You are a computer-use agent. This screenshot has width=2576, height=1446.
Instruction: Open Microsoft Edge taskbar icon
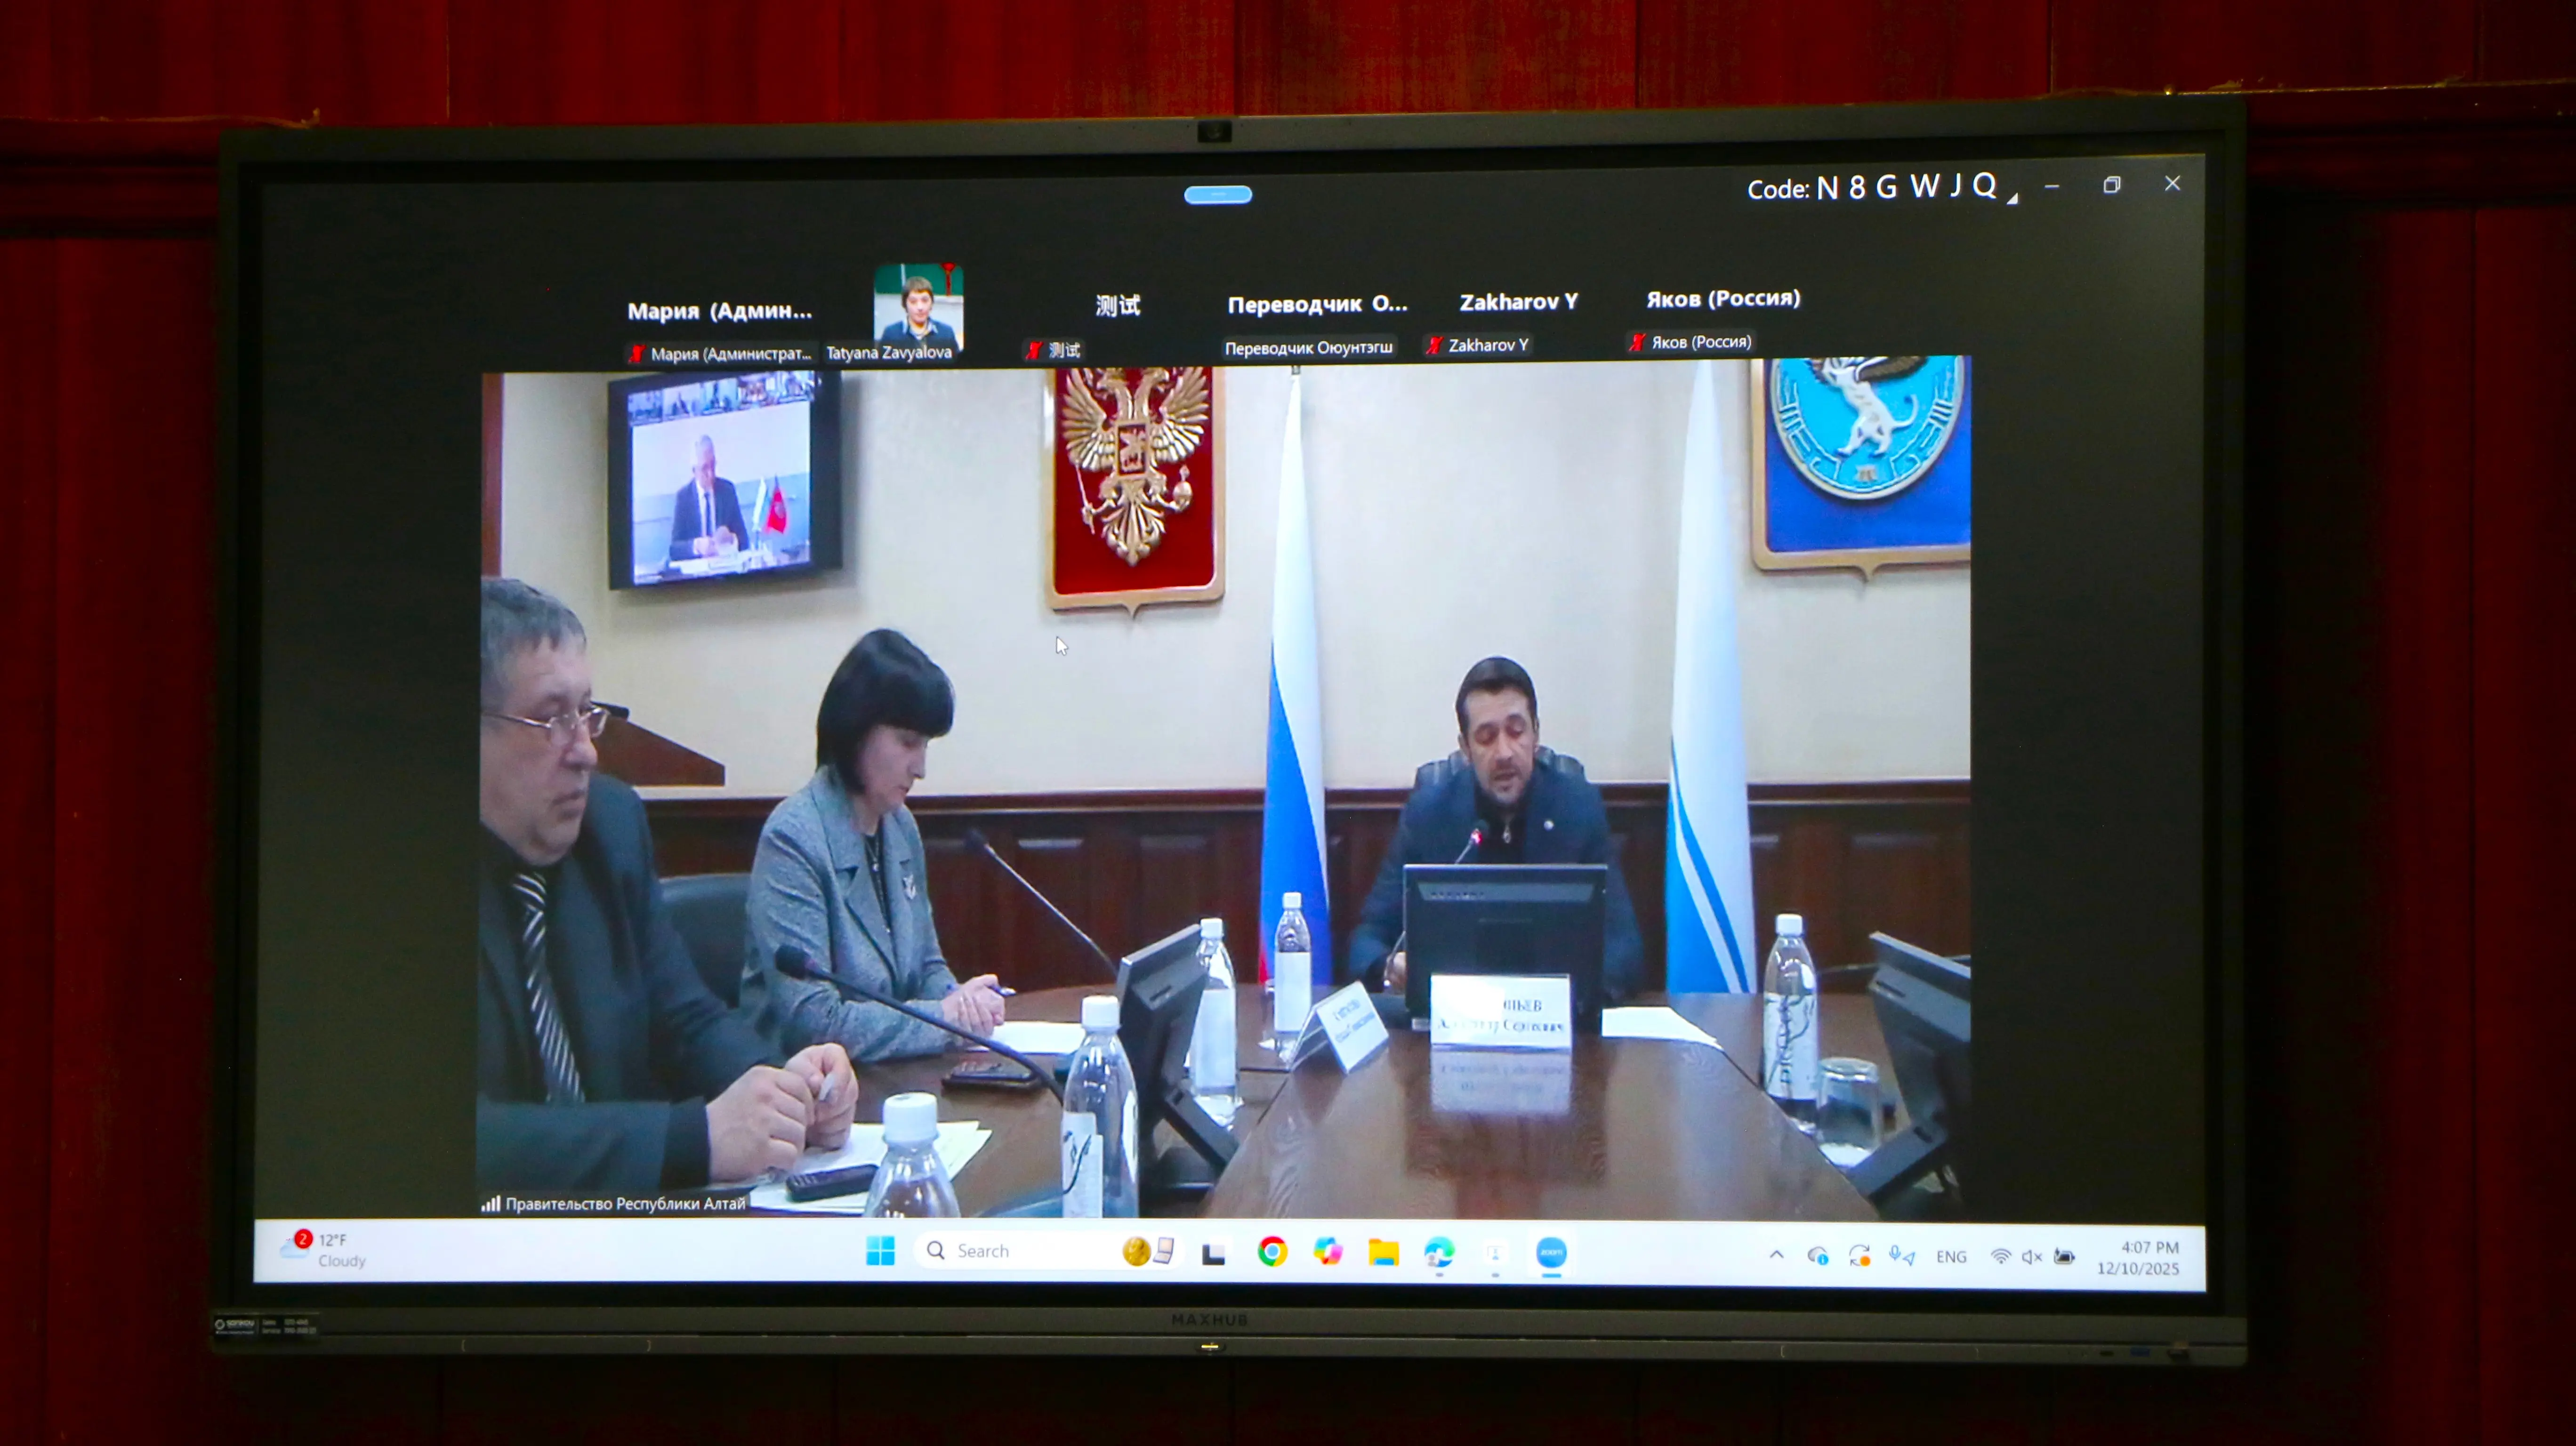point(1439,1252)
